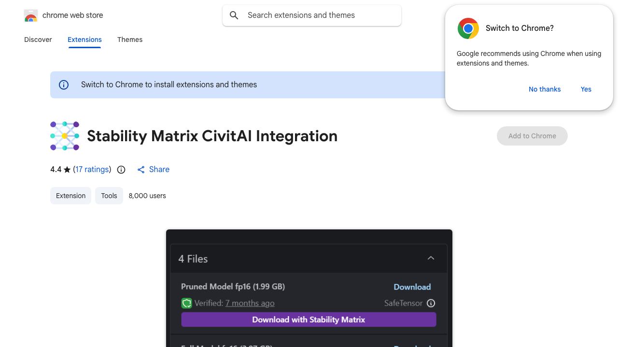Click Download with Stability Matrix button
618x347 pixels.
309,320
